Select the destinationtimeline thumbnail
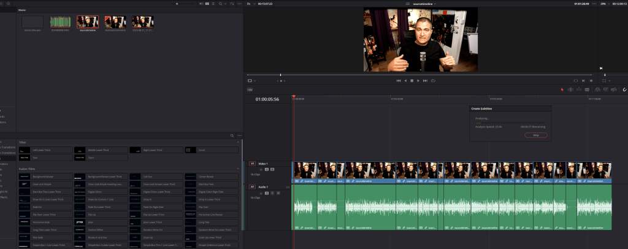628x249 pixels. point(115,22)
